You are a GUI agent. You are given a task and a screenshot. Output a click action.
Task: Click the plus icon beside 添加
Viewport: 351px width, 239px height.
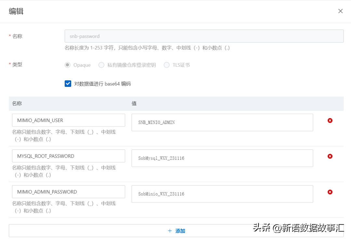[x=170, y=231]
